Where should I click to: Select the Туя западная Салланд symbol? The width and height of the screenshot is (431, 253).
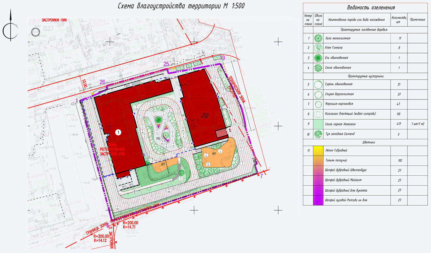tap(318, 134)
